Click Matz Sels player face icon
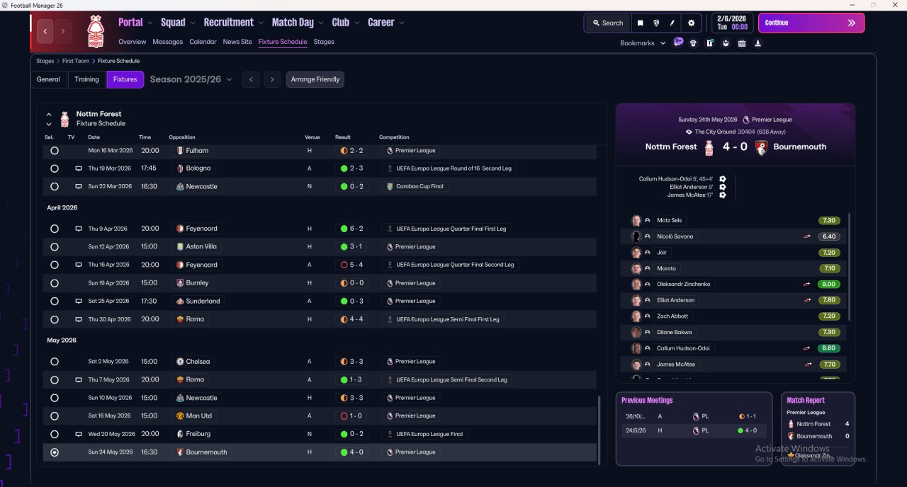 coord(636,221)
